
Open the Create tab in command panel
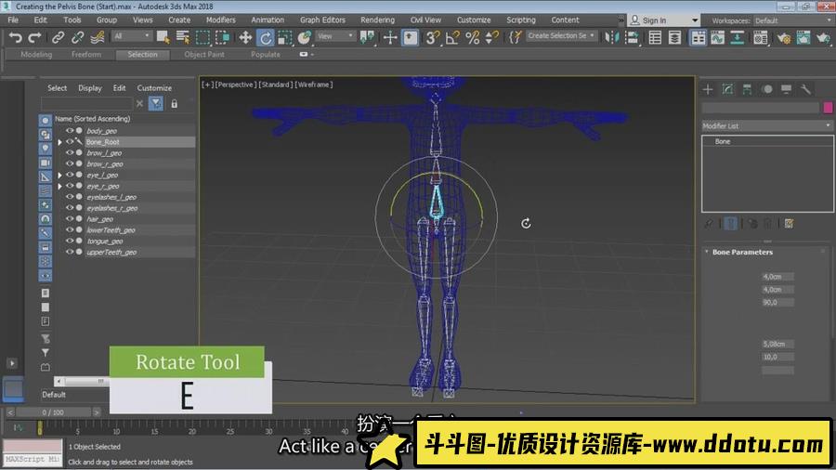coord(708,89)
